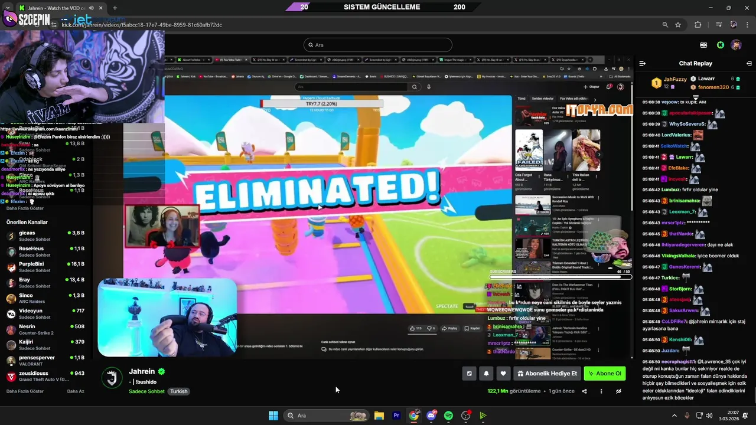This screenshot has width=756, height=425.
Task: Click the Chrome profile avatar
Action: 734,25
